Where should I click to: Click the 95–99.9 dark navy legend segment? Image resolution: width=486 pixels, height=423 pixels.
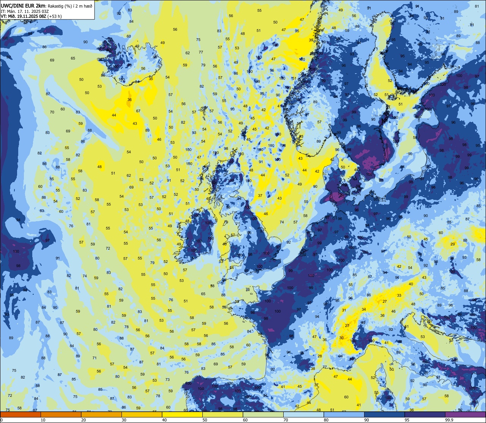pyautogui.click(x=425, y=414)
